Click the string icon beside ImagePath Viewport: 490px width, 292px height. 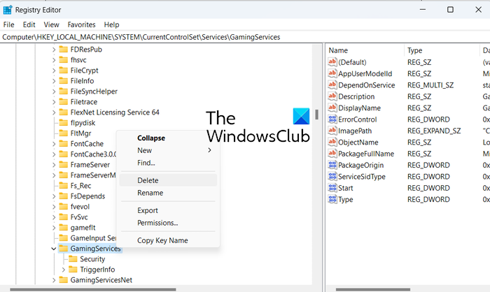(x=332, y=131)
